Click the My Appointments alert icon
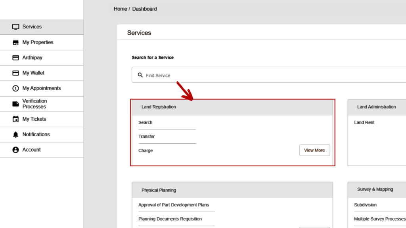 tap(15, 88)
